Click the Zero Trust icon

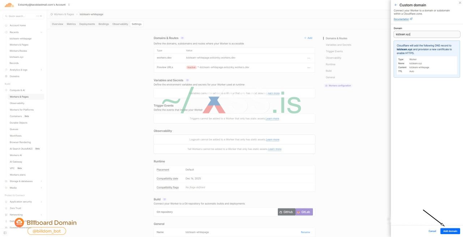6,208
